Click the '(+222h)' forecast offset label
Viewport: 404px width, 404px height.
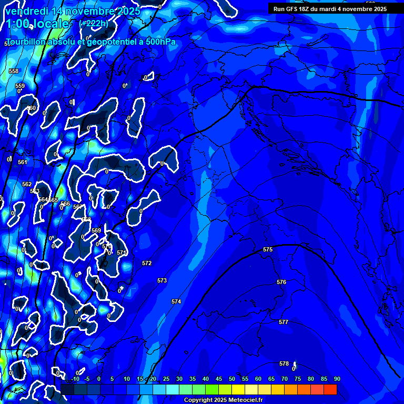pyautogui.click(x=94, y=23)
